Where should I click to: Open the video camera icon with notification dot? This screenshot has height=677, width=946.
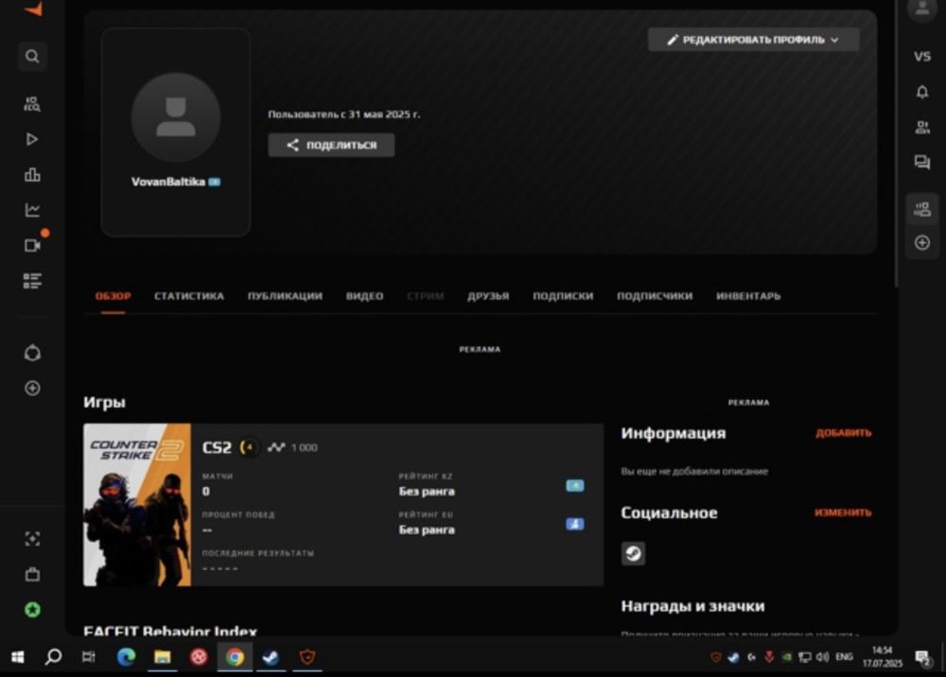coord(32,245)
